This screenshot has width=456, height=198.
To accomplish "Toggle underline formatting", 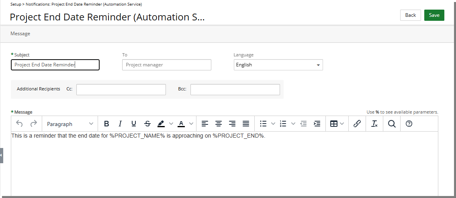I will [x=133, y=124].
